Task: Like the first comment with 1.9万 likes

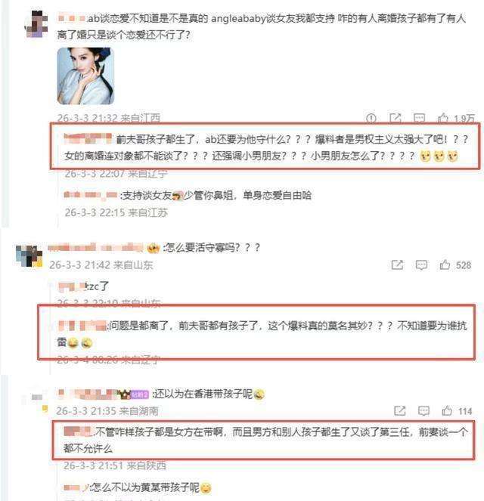Action: pyautogui.click(x=442, y=118)
